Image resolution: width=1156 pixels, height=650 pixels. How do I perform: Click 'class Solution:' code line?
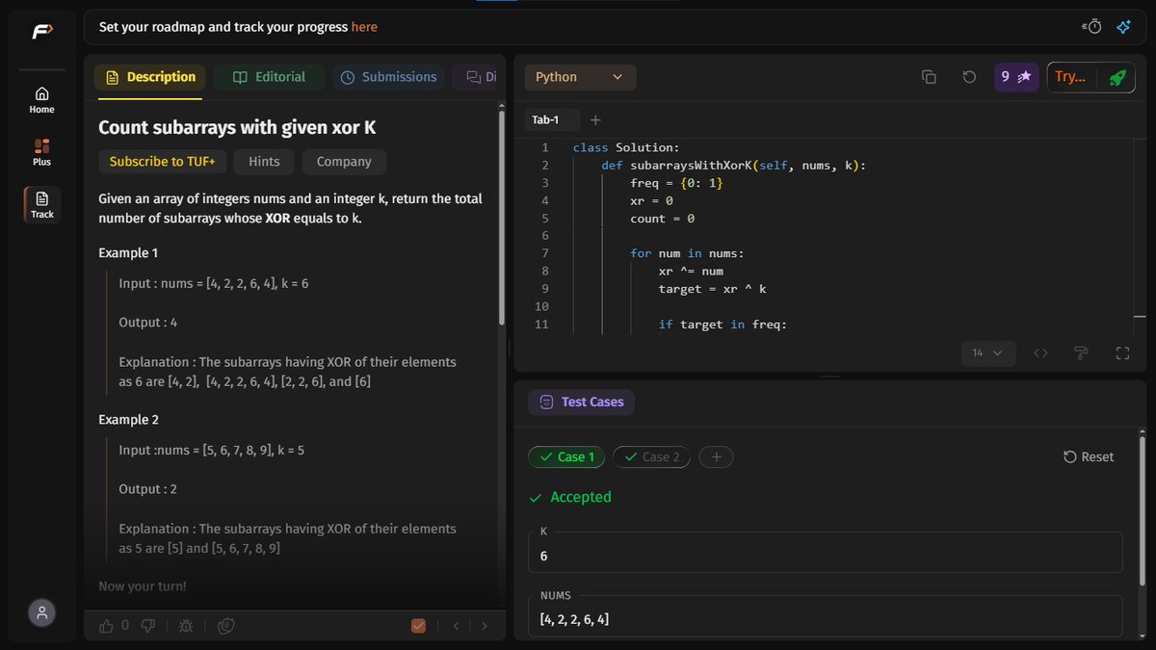click(x=626, y=147)
